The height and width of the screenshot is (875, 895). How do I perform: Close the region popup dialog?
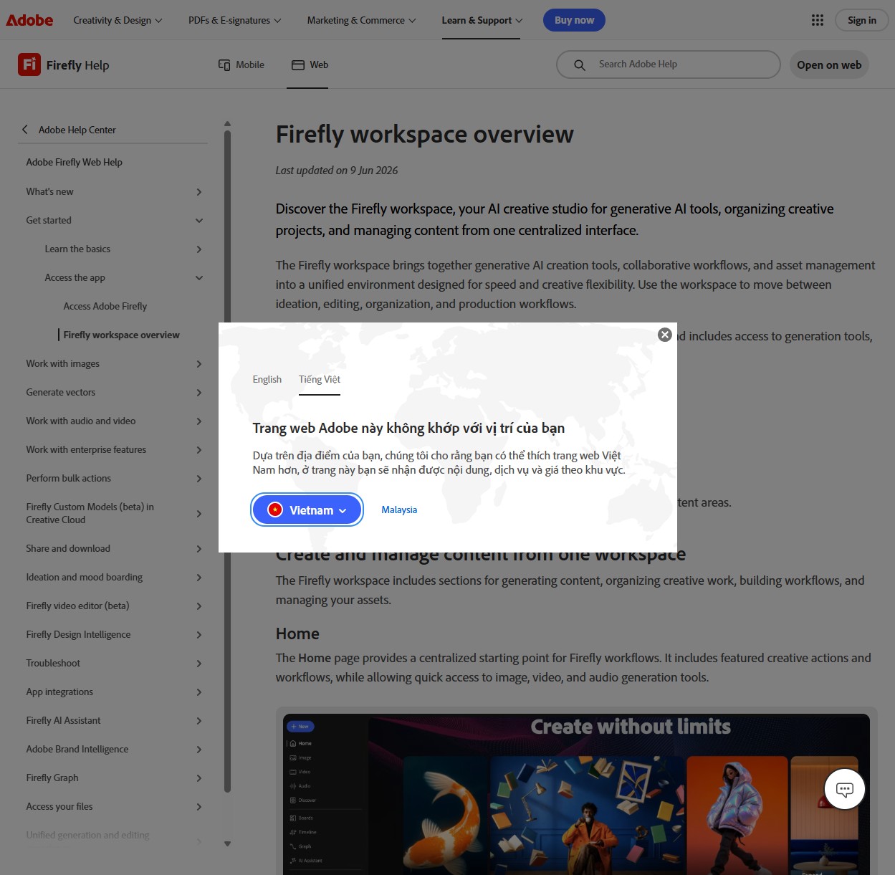(665, 335)
